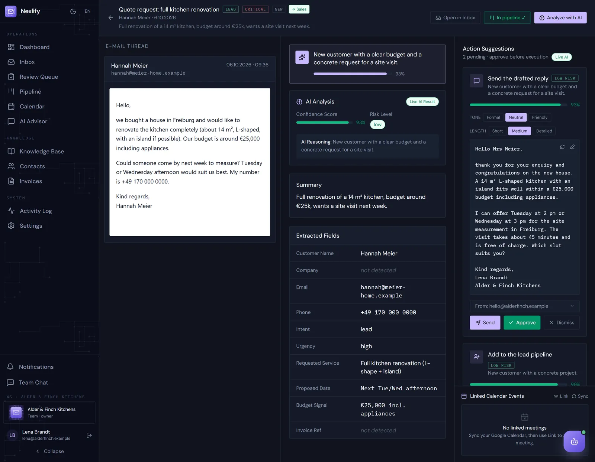
Task: Open Alder & Finch Kitchens workspace switcher
Action: [x=49, y=413]
